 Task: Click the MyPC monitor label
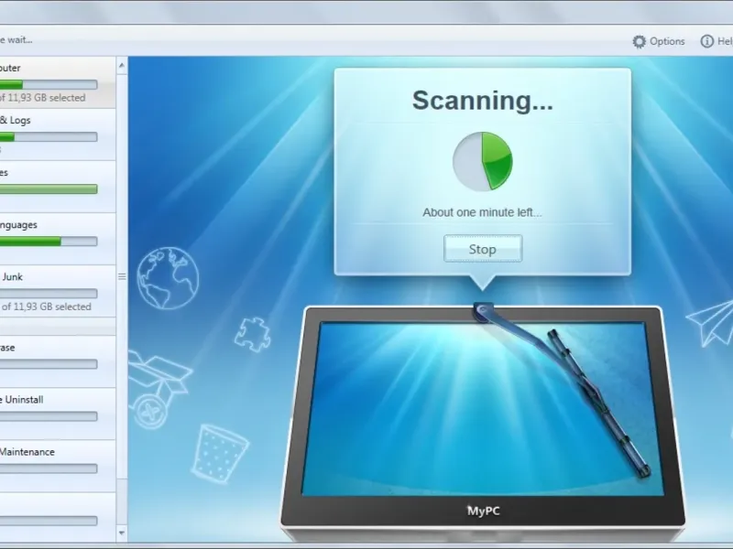pos(484,511)
